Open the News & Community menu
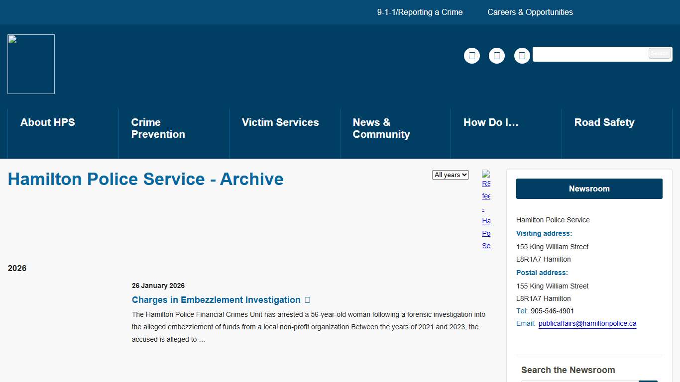 point(381,128)
